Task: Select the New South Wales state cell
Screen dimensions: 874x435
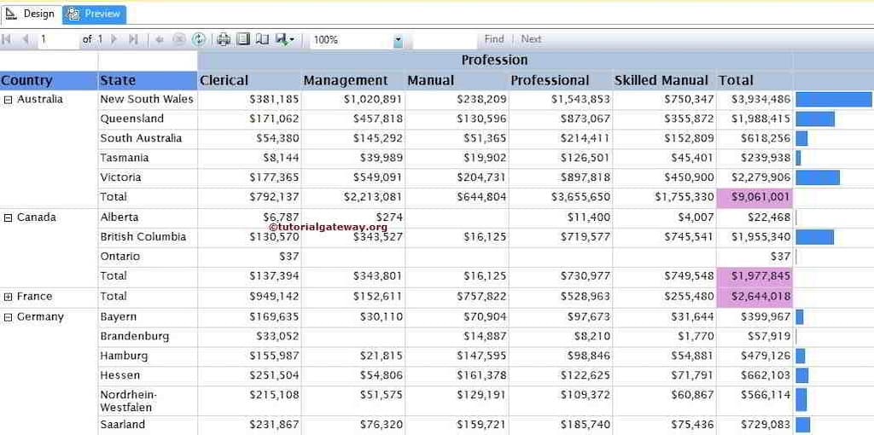Action: click(x=148, y=100)
